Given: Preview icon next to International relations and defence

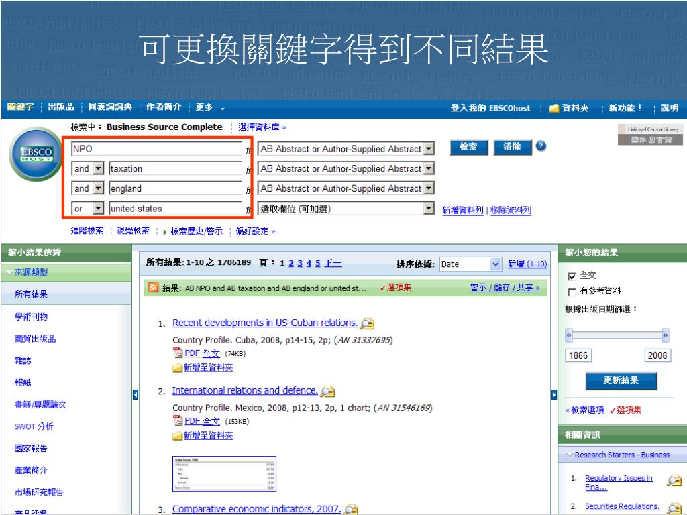Looking at the screenshot, I should [x=327, y=391].
